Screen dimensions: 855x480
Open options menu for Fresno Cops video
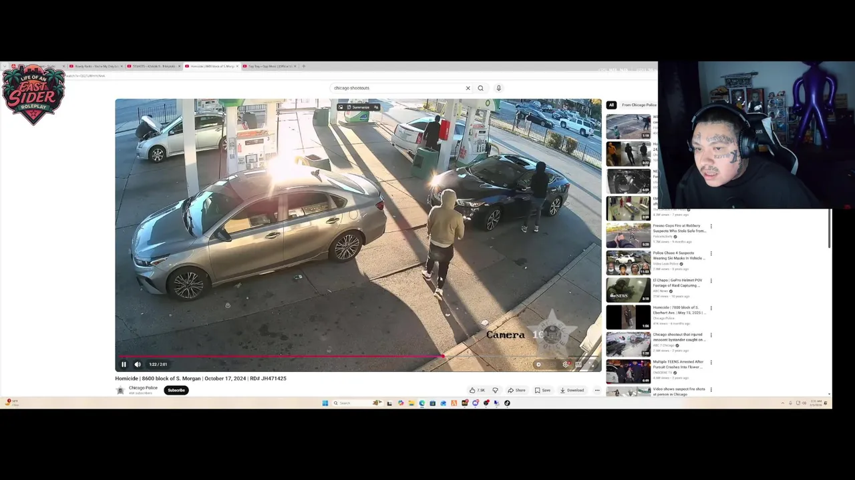coord(711,226)
